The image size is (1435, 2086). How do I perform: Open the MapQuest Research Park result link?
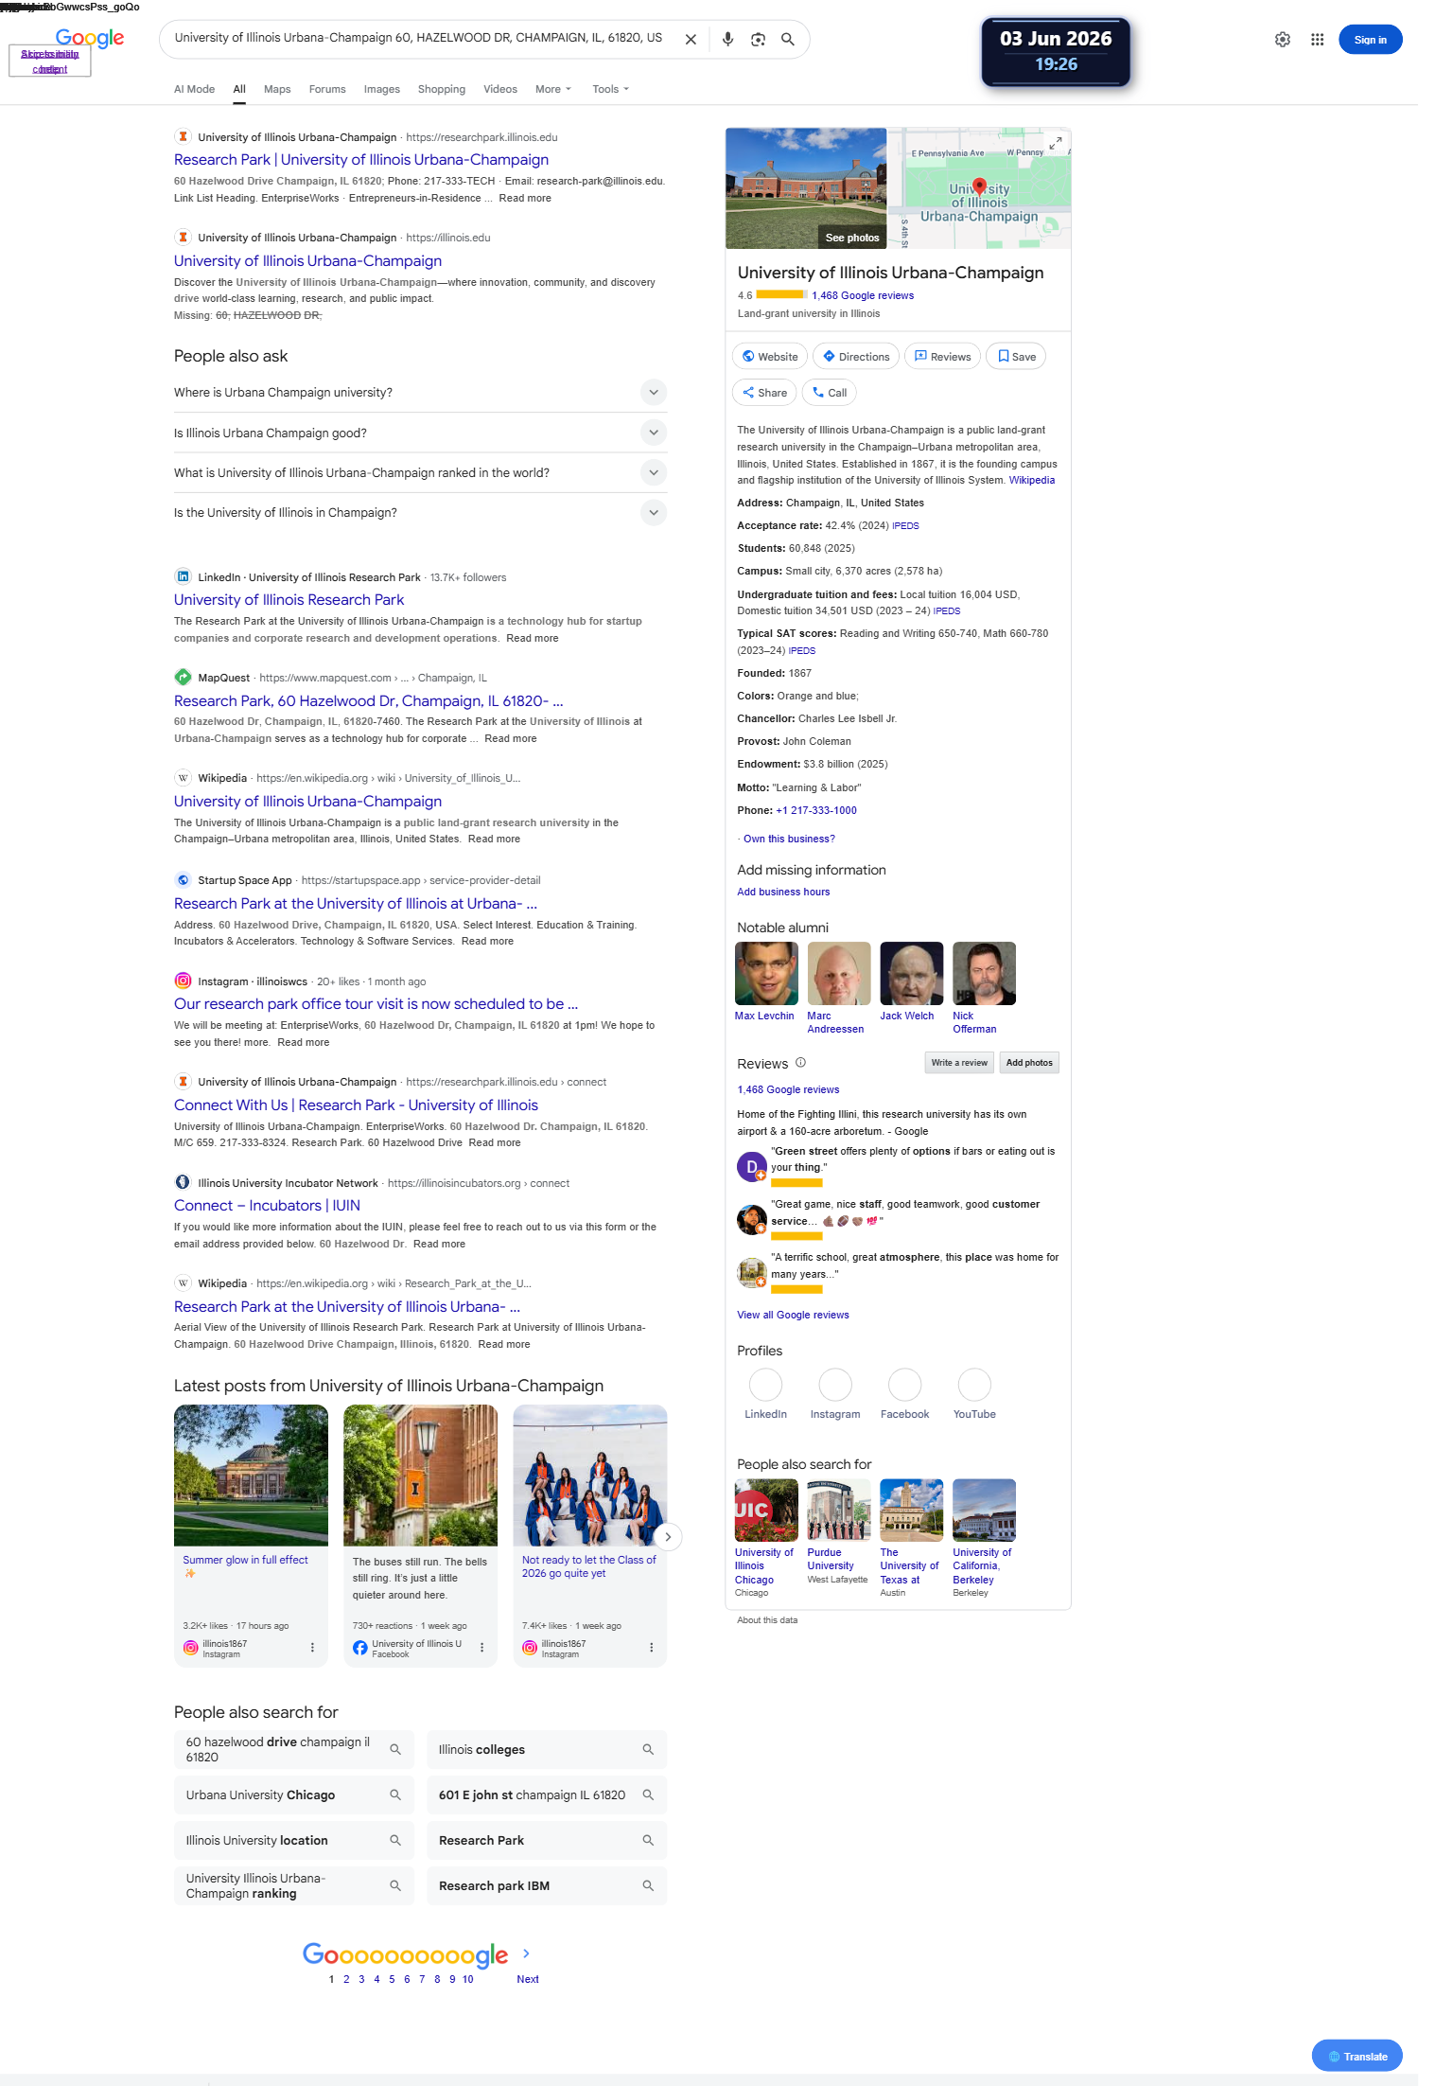(369, 700)
